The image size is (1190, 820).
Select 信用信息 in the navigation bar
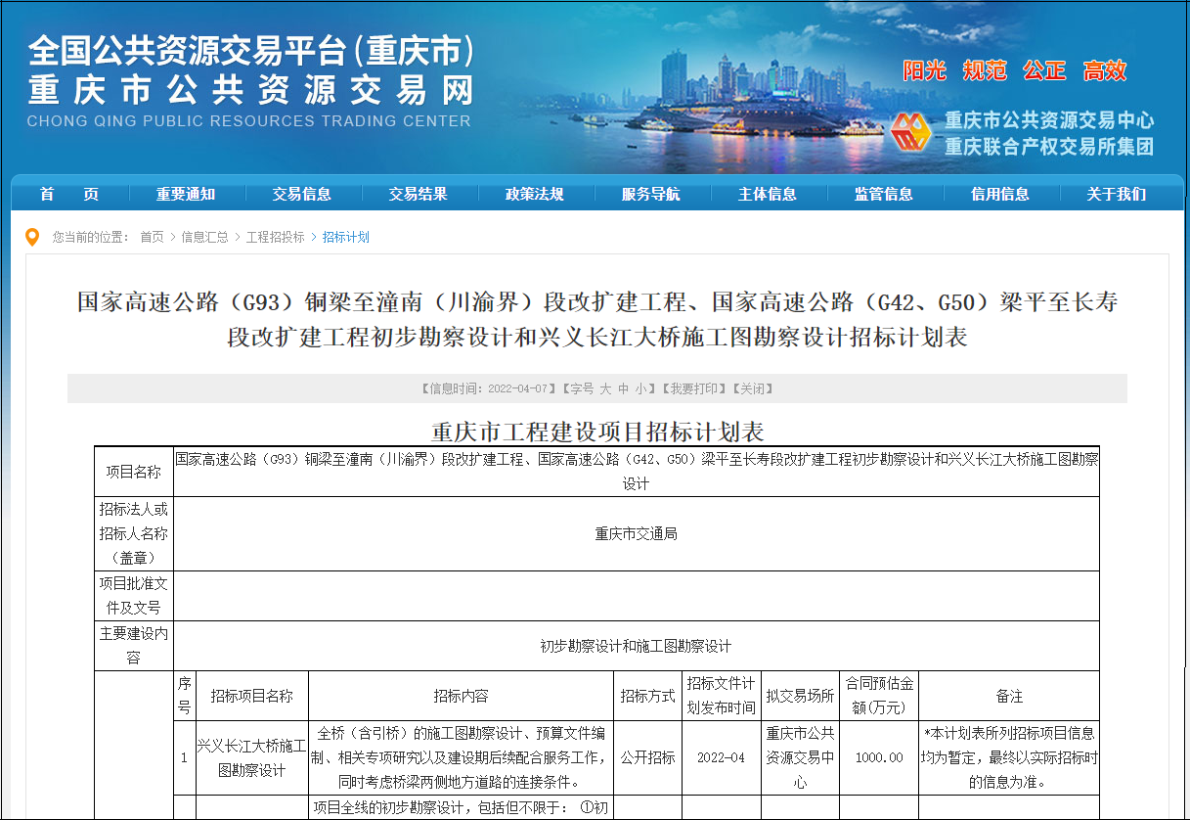[x=1000, y=195]
